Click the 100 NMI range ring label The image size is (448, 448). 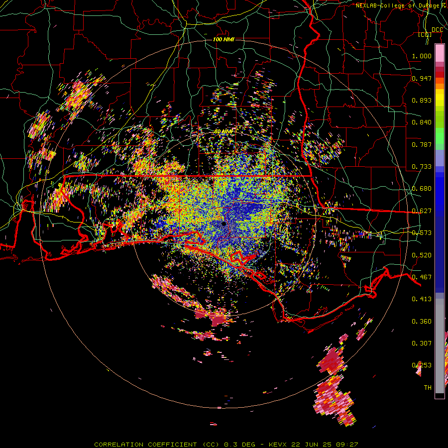click(224, 39)
